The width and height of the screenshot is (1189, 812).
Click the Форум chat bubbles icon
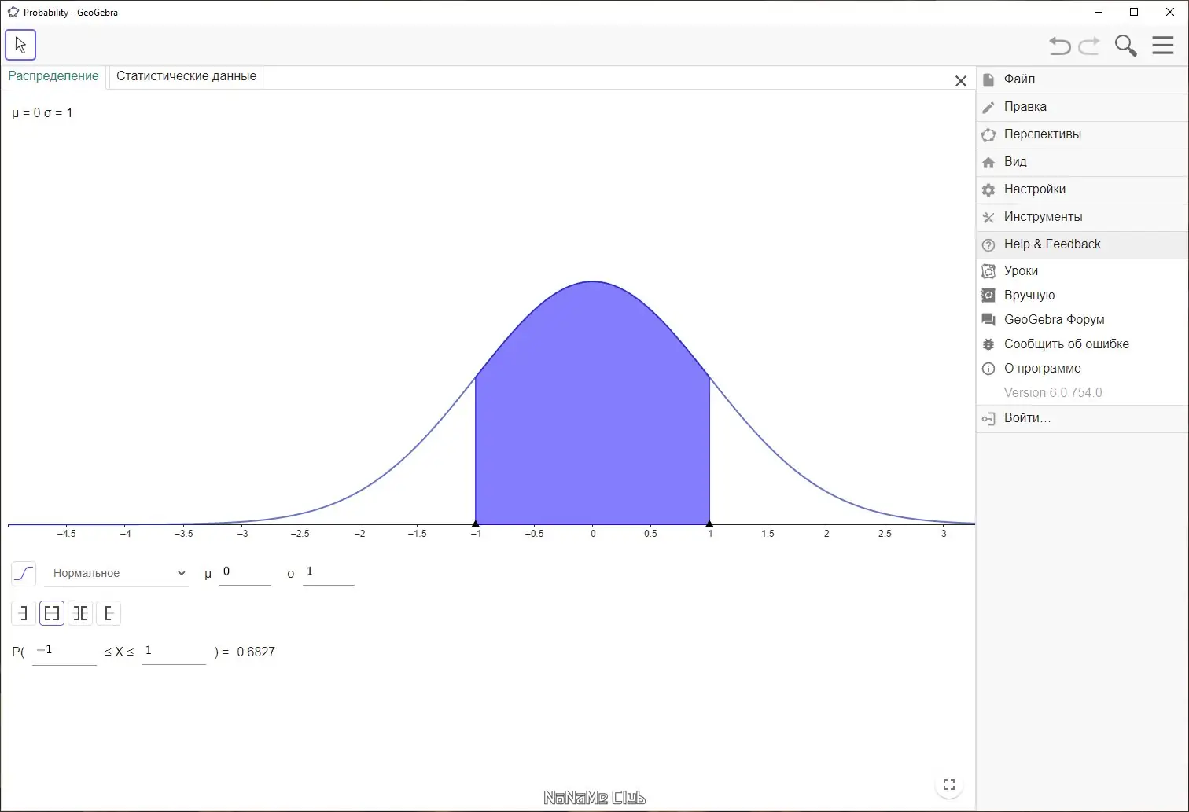[988, 320]
